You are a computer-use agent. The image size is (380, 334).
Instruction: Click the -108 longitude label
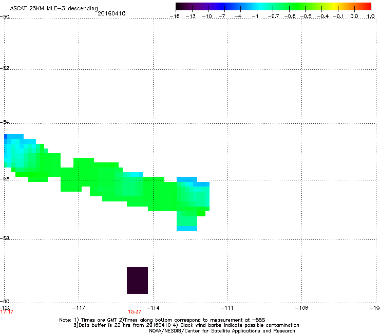301,308
